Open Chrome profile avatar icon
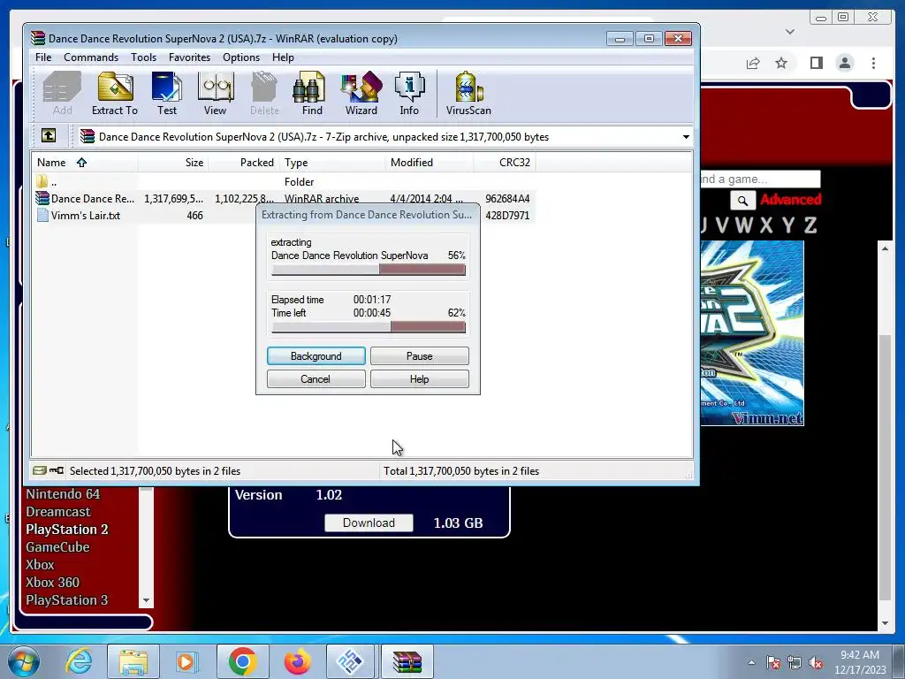Image resolution: width=905 pixels, height=679 pixels. click(x=845, y=63)
